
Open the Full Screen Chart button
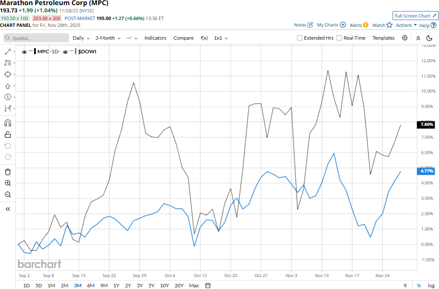tap(416, 16)
